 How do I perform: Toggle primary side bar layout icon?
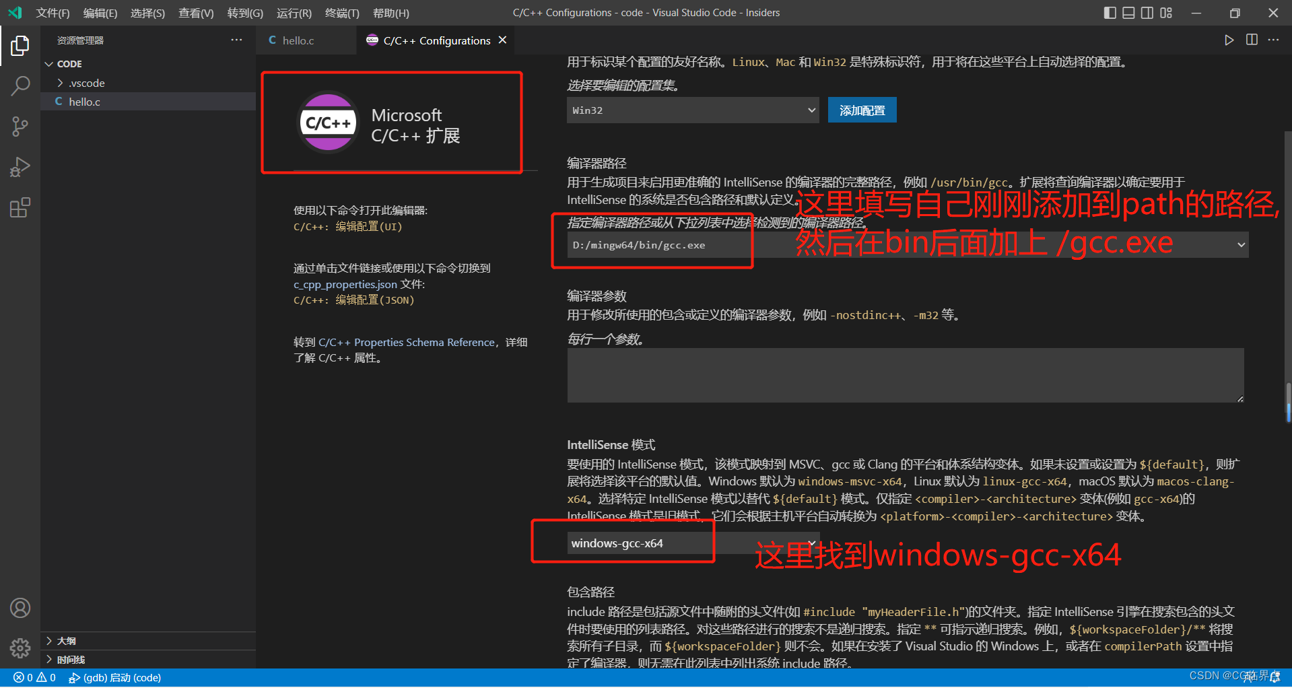(x=1110, y=13)
